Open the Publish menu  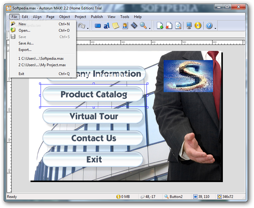coord(97,17)
